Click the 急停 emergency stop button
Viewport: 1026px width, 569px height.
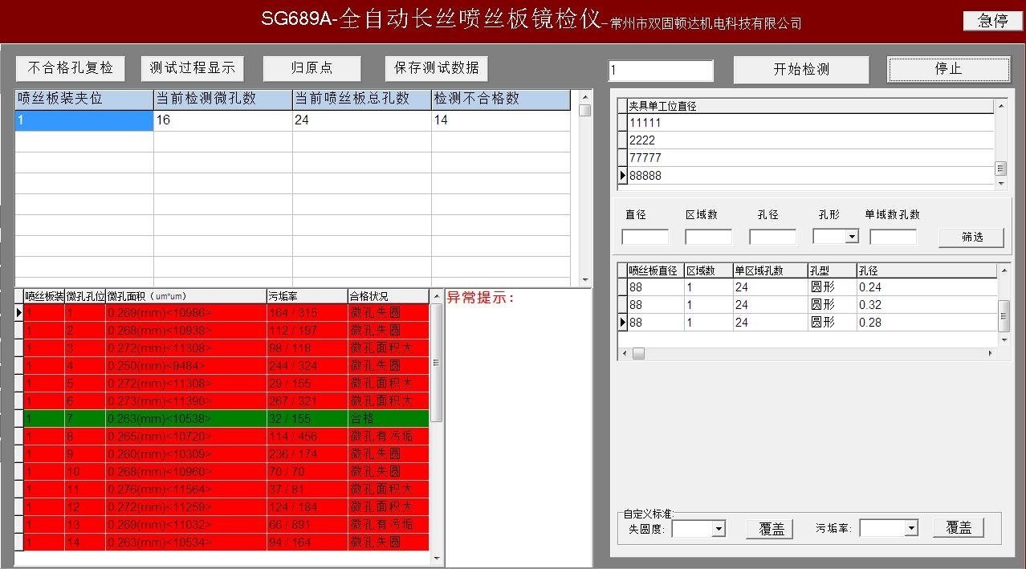pos(992,22)
